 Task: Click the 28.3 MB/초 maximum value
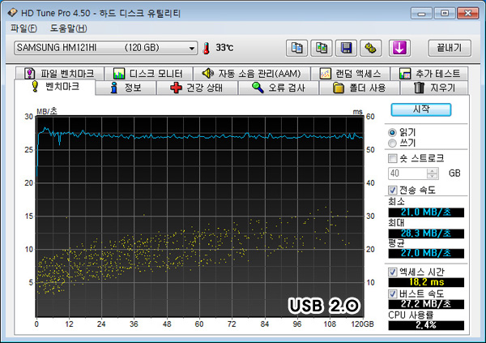426,234
